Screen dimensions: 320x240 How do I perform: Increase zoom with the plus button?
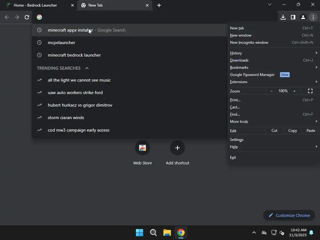(x=294, y=91)
